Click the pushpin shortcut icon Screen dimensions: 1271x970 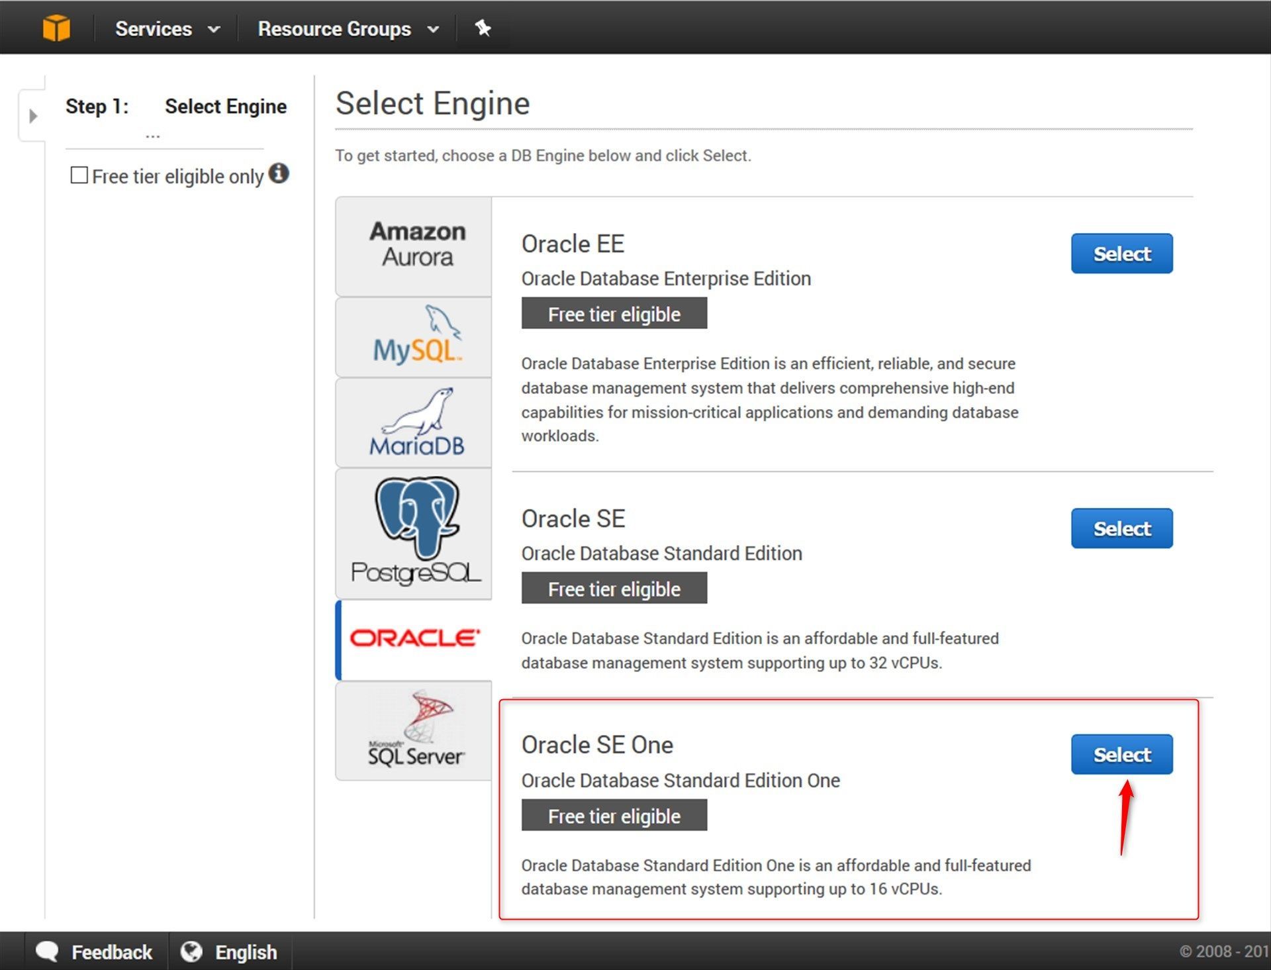(483, 28)
